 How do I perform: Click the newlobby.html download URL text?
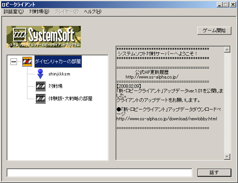pos(167,119)
